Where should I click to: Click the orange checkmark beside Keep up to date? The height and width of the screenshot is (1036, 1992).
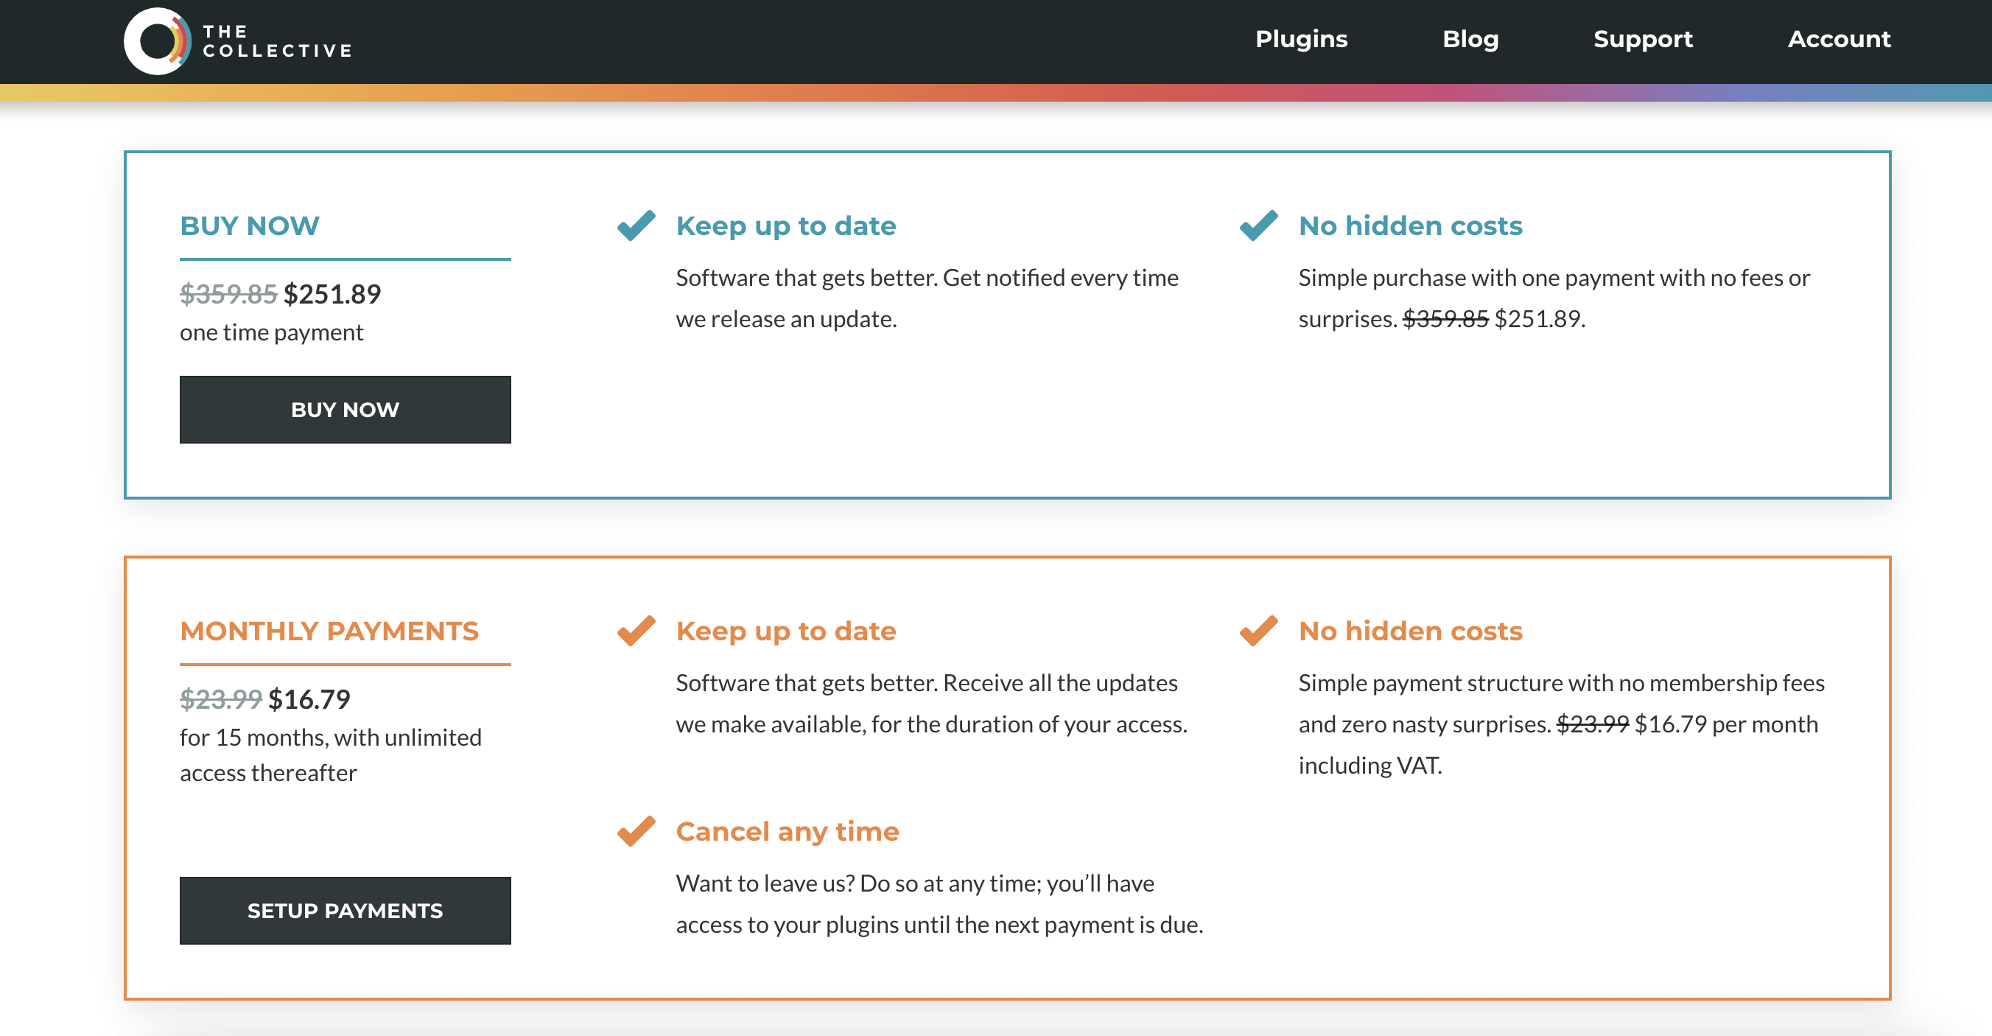coord(636,631)
